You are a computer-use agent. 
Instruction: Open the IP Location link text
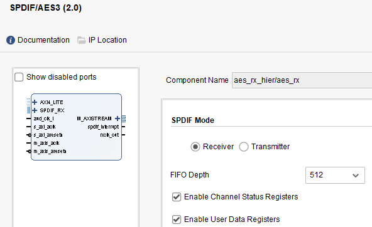click(107, 40)
